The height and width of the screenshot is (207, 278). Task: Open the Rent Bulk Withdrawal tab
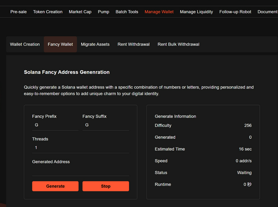(x=179, y=44)
